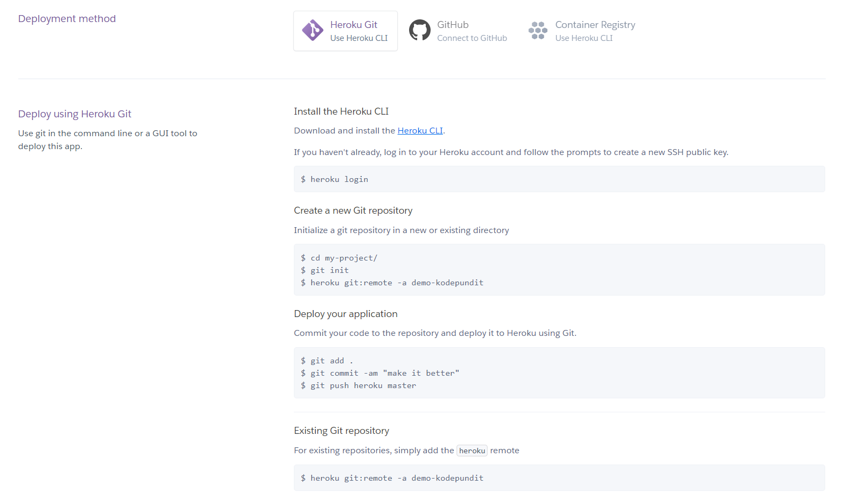
Task: Click the 'Connect to GitHub' subtitle text
Action: coord(472,38)
